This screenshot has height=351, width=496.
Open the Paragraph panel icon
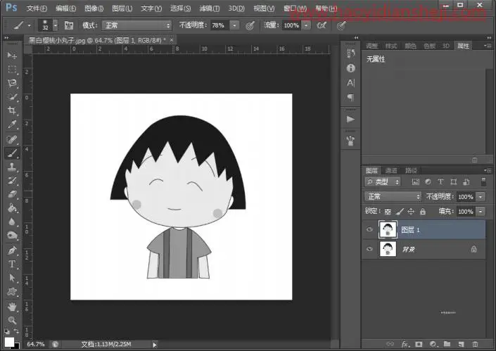350,97
